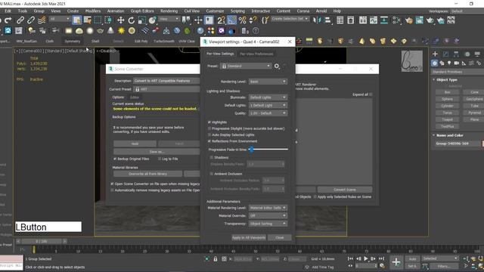Click Play Animation button
484x272 pixels.
pyautogui.click(x=366, y=258)
